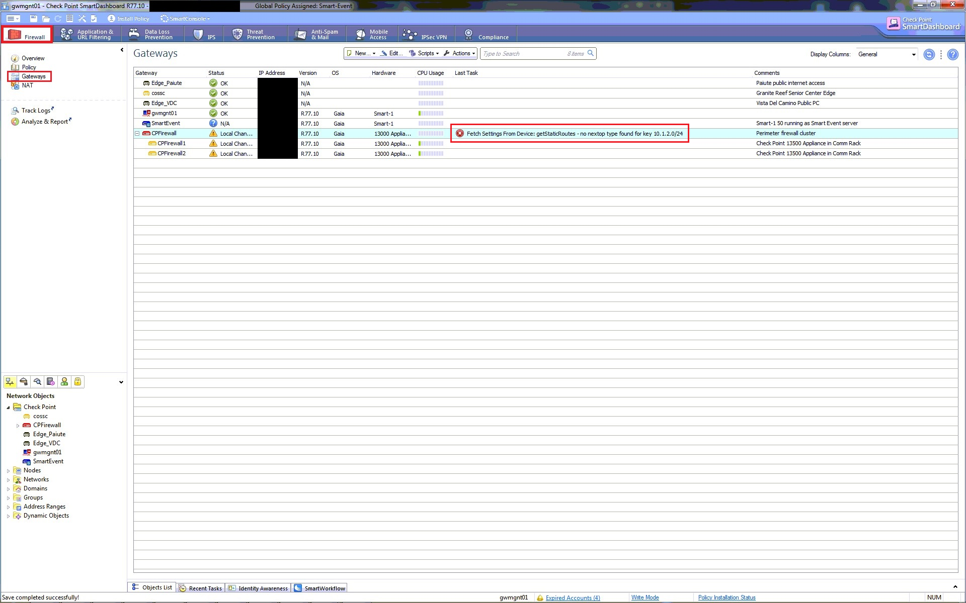Select the Policy item in navigation pane
966x603 pixels.
[x=29, y=67]
